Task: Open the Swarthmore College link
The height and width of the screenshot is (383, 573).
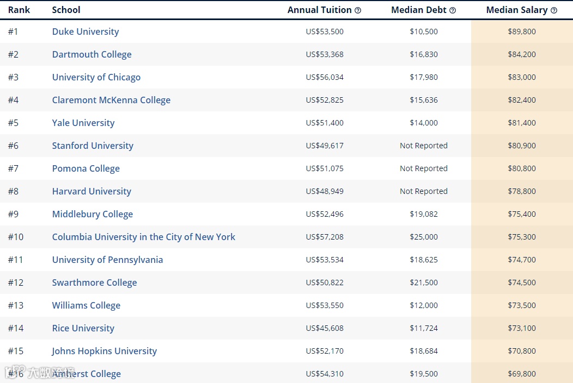Action: coord(94,283)
